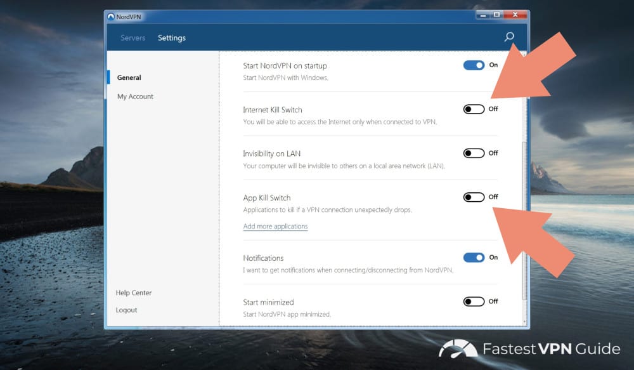
Task: Click the Notifications heading text
Action: (x=263, y=258)
